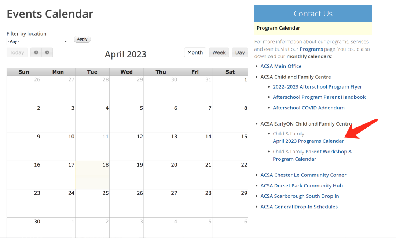Open ACSA Main Office calendar link
396x238 pixels.
281,66
